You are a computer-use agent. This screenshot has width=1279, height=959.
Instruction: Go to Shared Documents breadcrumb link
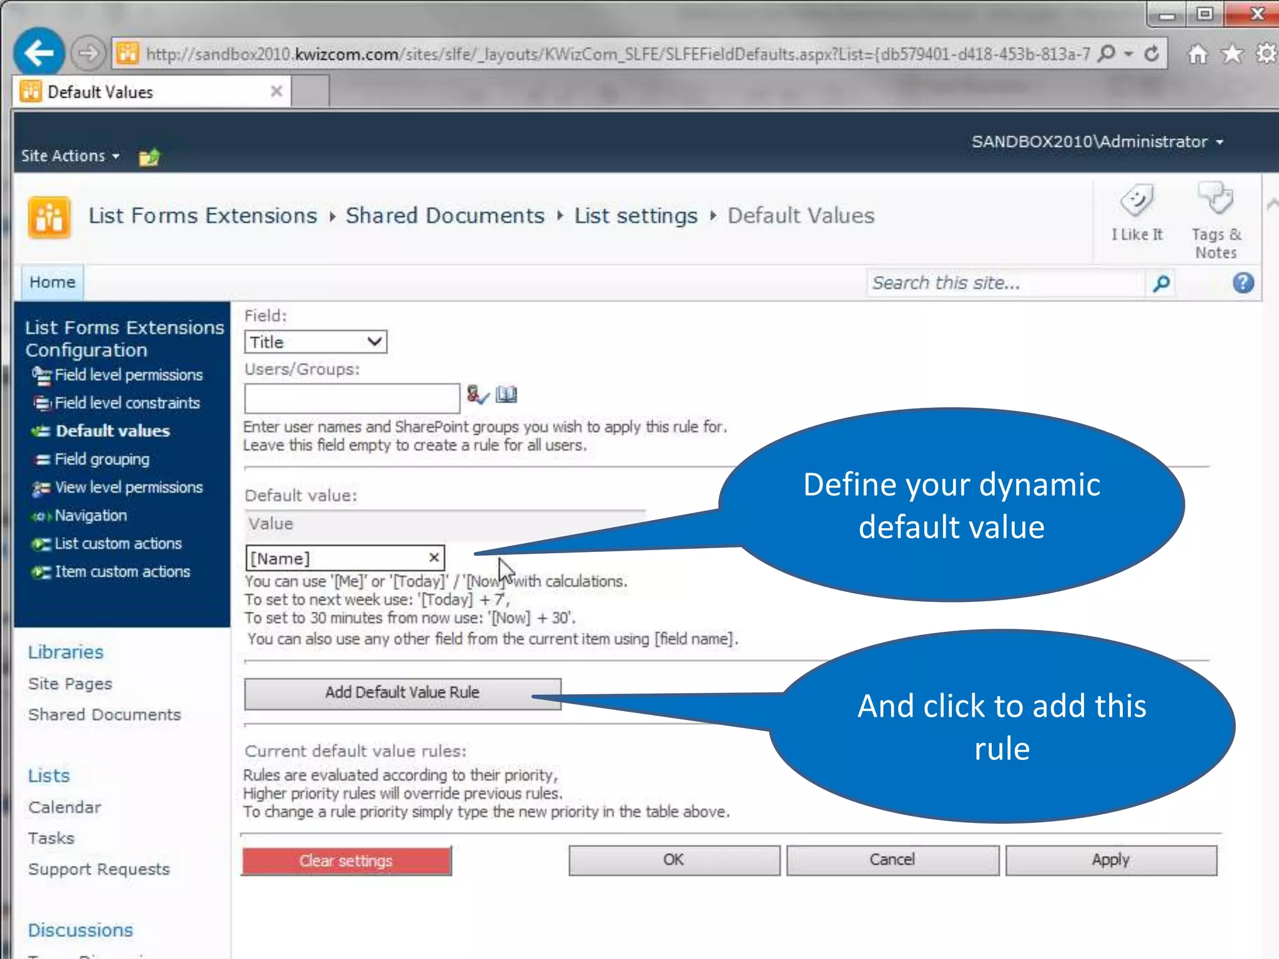445,215
